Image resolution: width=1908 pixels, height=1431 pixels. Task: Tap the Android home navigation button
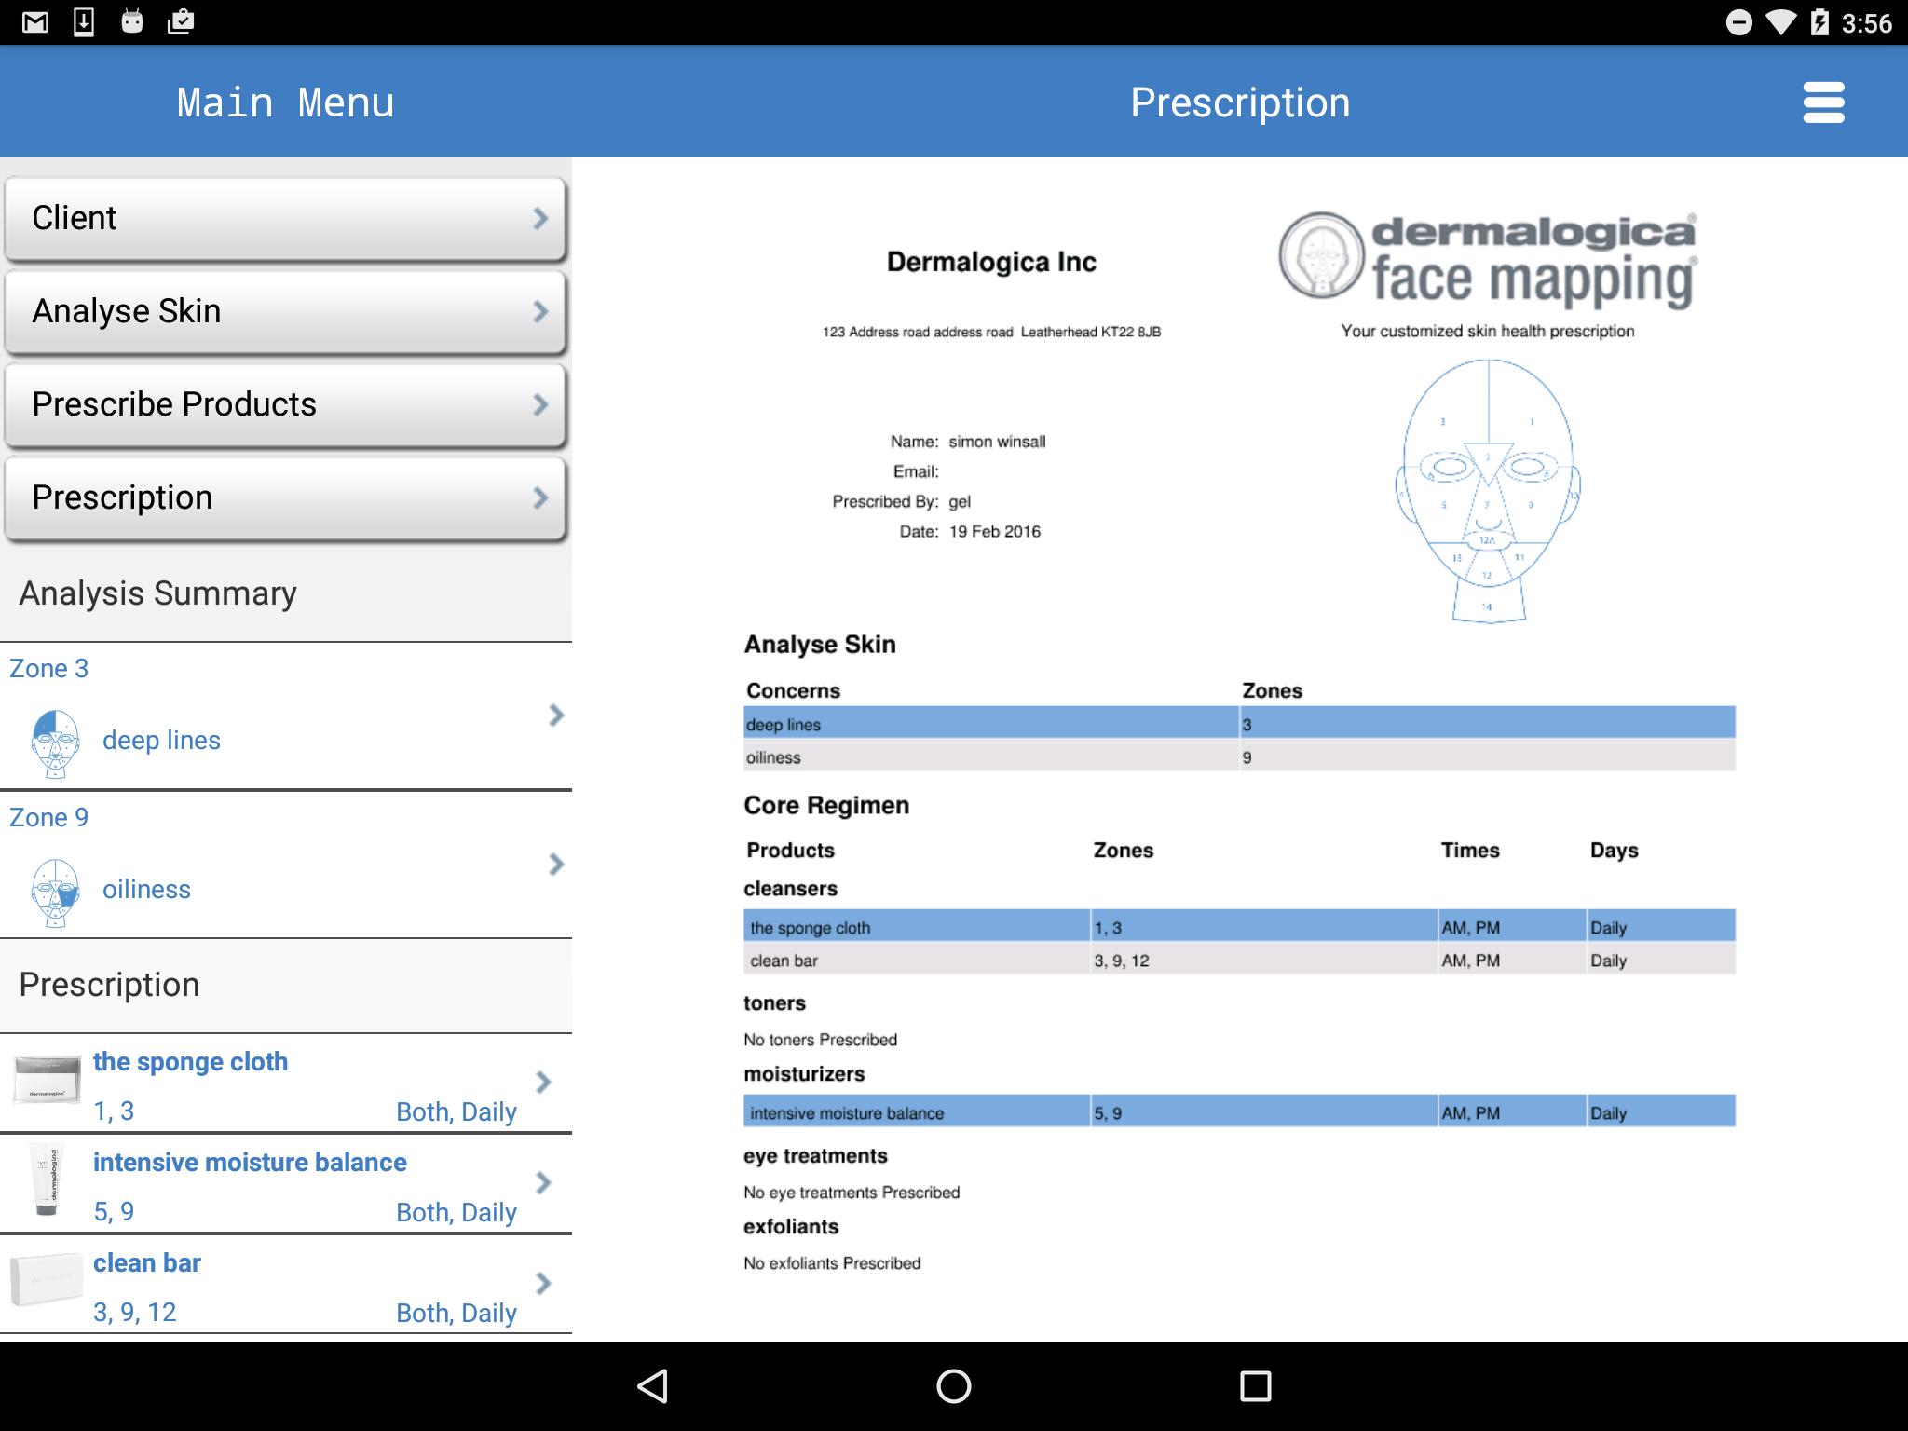pos(953,1385)
